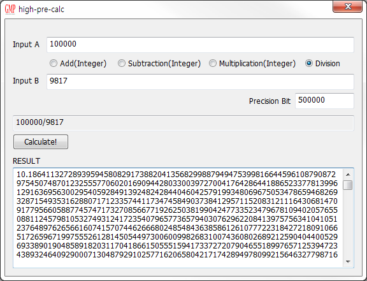The image size is (367, 281).
Task: Click the Input B label
Action: [25, 81]
